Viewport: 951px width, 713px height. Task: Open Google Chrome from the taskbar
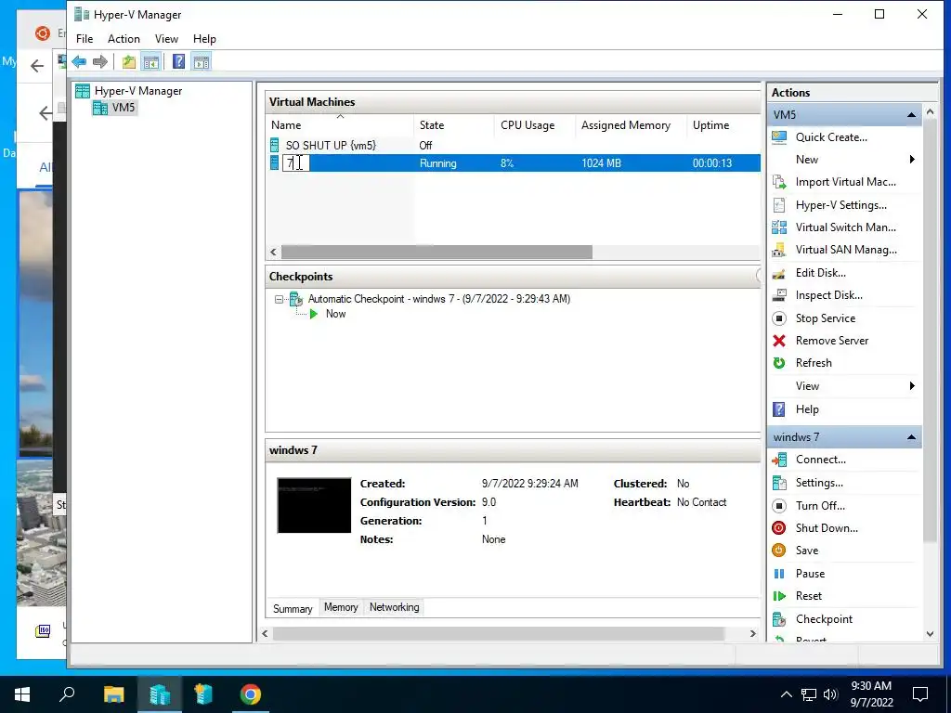tap(250, 694)
